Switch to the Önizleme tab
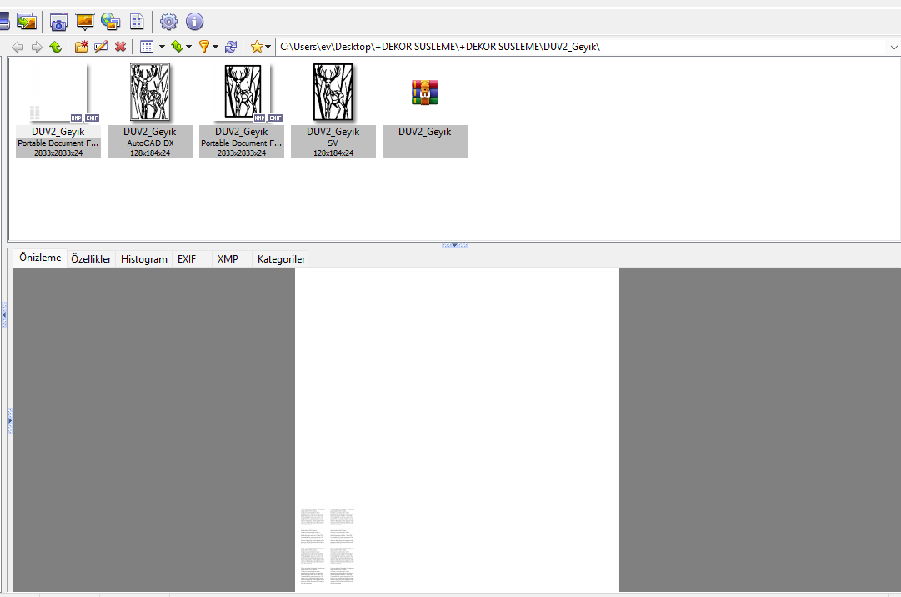 pos(40,258)
